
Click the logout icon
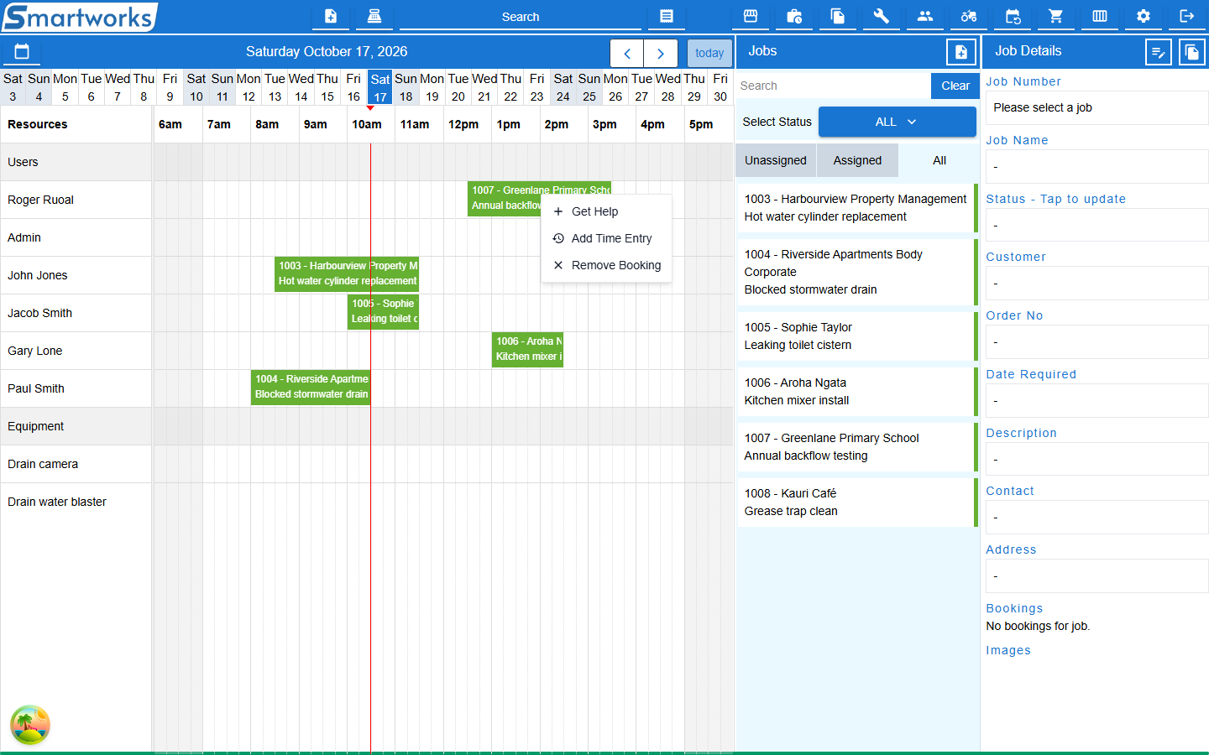(x=1187, y=16)
